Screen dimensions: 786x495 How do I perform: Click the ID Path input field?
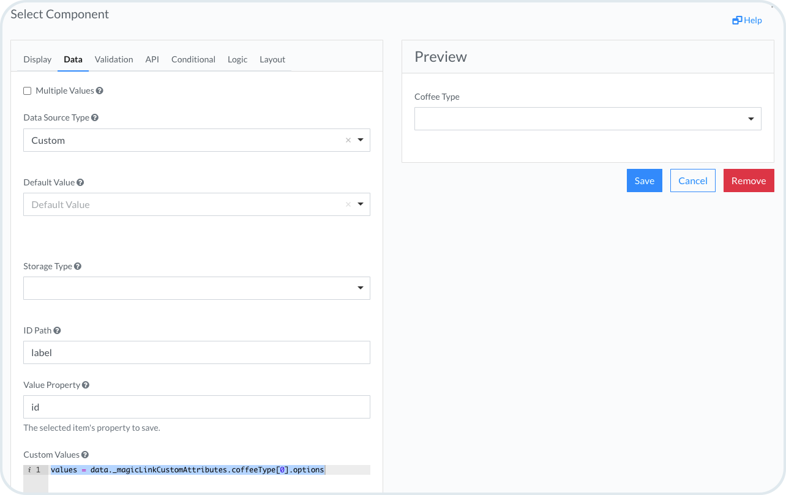click(196, 352)
